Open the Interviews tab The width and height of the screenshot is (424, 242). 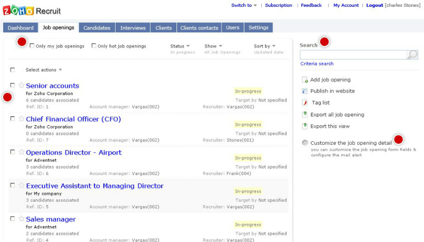[132, 27]
